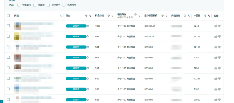Thumbs up the row with 1285
This screenshot has height=103, width=234.
pos(216,58)
